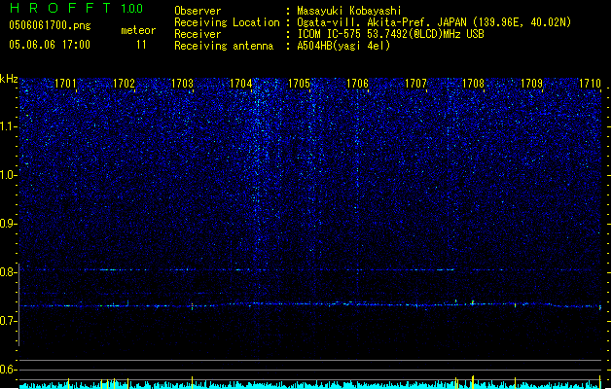
Task: Click the 1709 time label
Action: pyautogui.click(x=531, y=84)
